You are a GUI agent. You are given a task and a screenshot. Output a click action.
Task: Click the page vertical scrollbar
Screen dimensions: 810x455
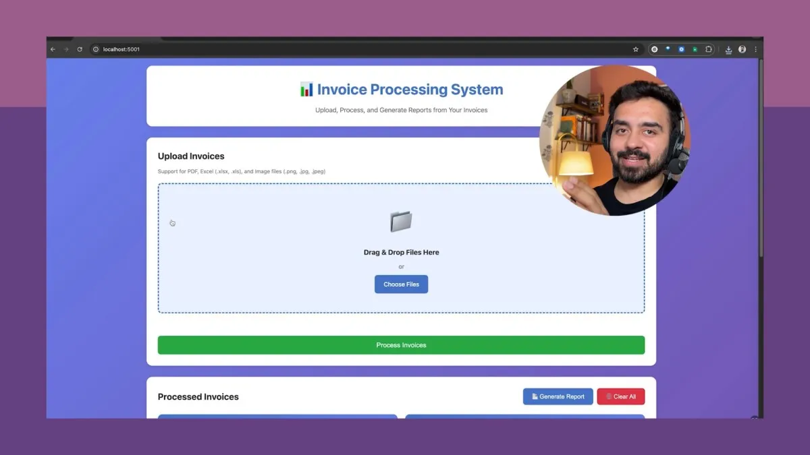coord(761,158)
